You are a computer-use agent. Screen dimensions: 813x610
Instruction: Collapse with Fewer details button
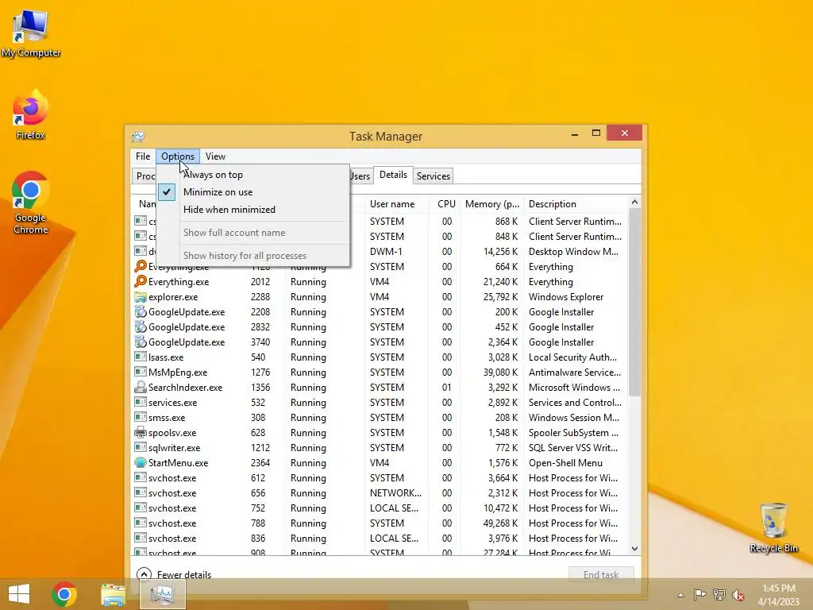pyautogui.click(x=174, y=574)
